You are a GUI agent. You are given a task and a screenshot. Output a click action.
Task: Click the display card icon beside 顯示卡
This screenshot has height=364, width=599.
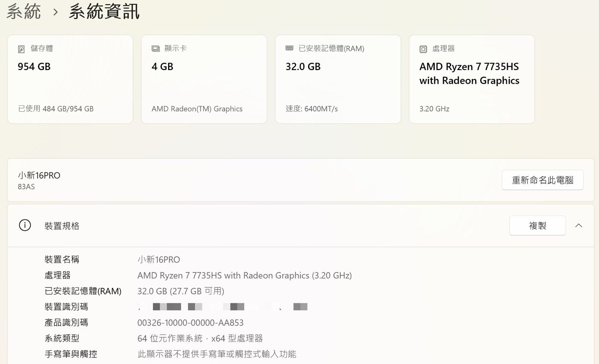(x=155, y=49)
